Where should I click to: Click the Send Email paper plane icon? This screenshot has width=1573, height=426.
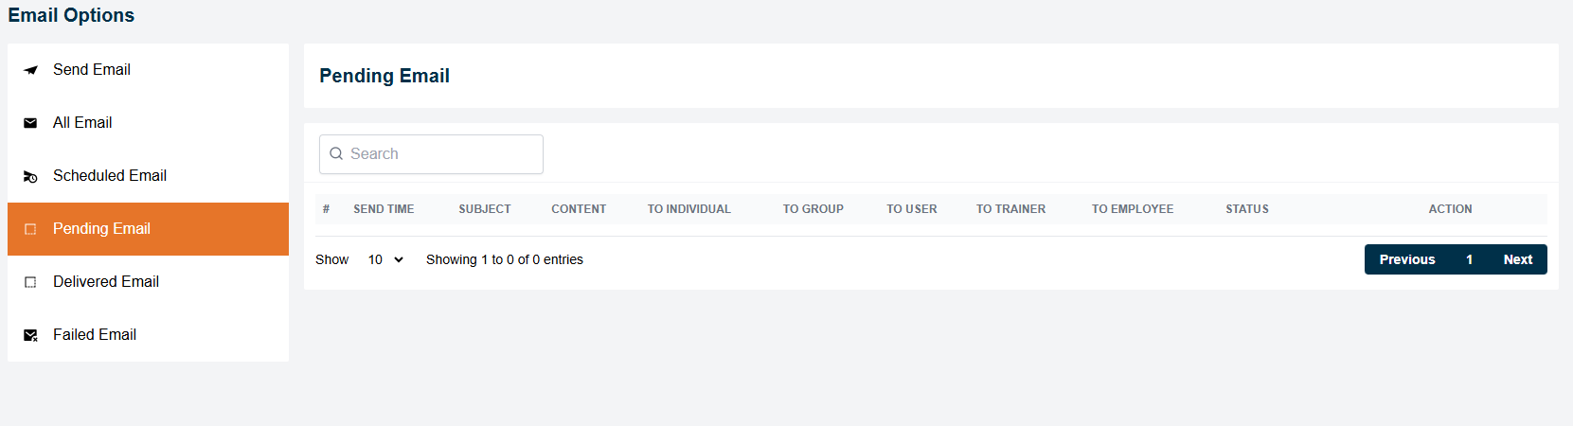(x=30, y=70)
